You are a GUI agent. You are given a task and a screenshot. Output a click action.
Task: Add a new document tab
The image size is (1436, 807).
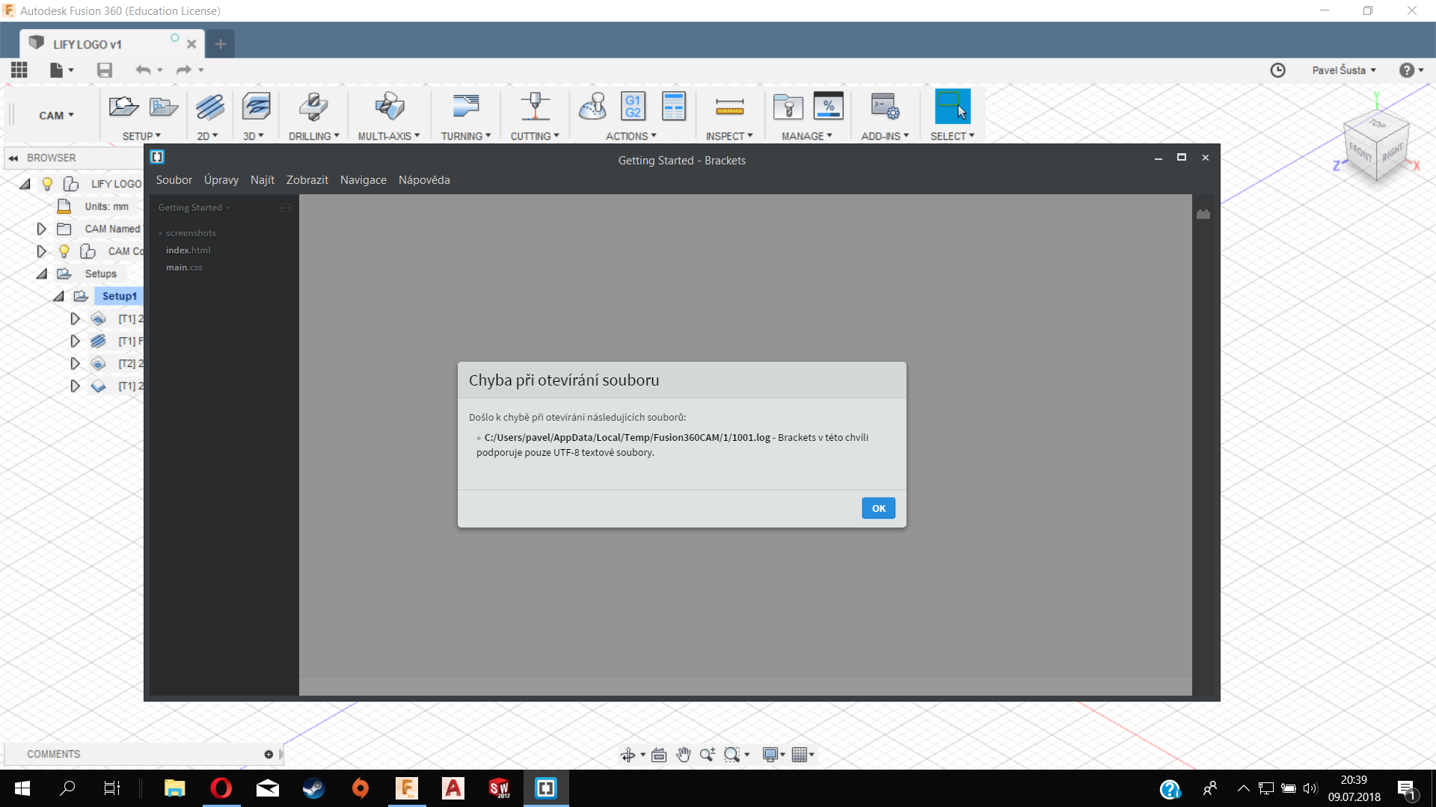221,44
